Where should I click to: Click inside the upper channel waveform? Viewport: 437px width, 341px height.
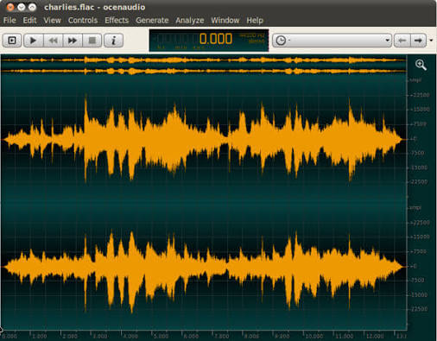[x=204, y=139]
